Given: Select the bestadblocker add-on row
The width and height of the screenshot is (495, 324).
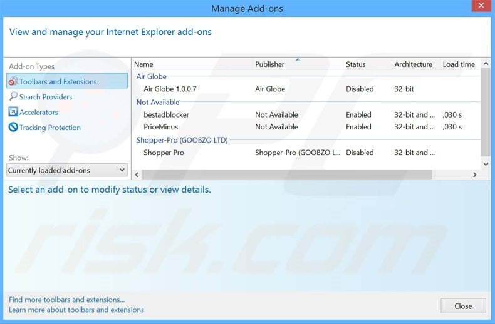Looking at the screenshot, I should (306, 114).
